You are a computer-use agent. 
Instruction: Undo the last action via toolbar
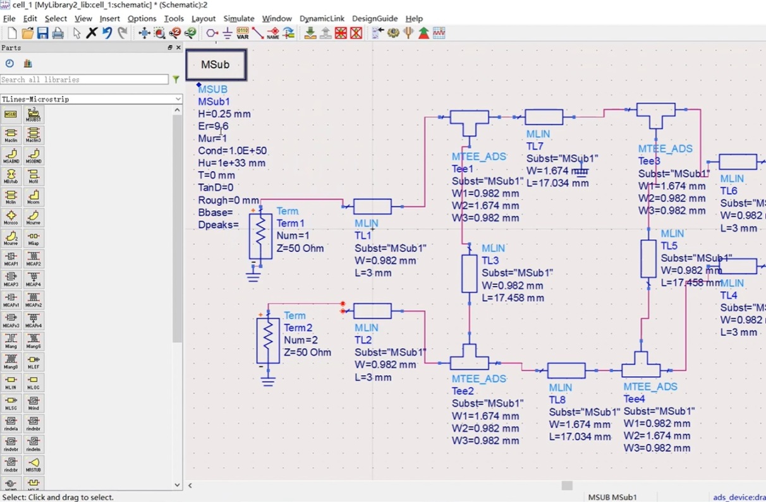pyautogui.click(x=107, y=33)
